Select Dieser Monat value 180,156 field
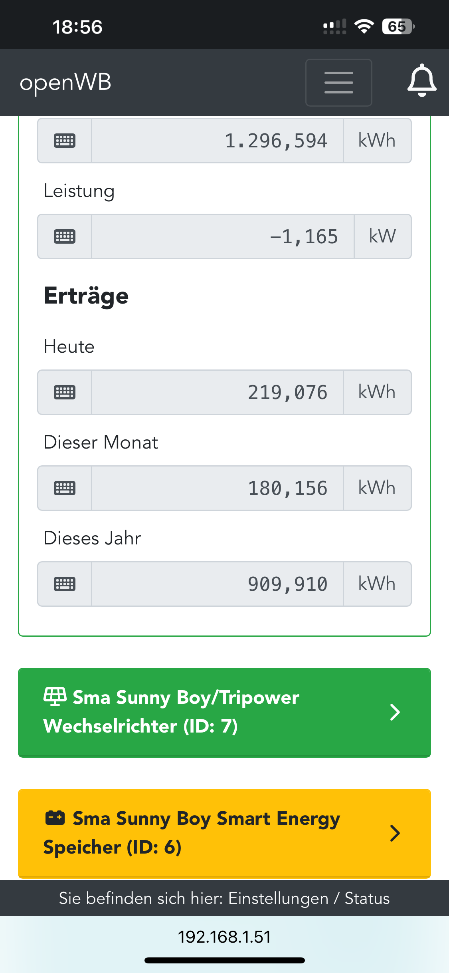Image resolution: width=449 pixels, height=973 pixels. (218, 488)
